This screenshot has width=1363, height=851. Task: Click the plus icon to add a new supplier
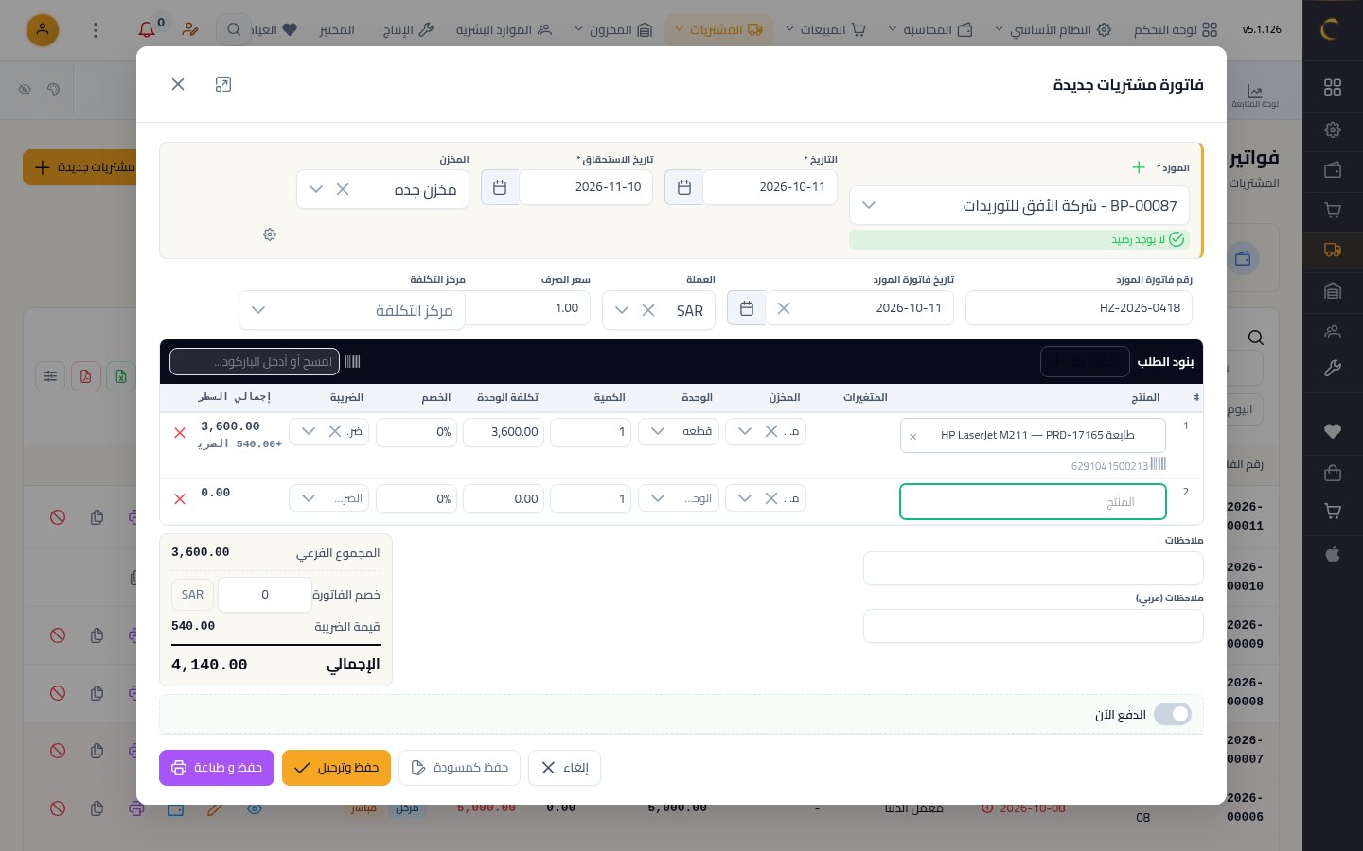click(x=1139, y=167)
